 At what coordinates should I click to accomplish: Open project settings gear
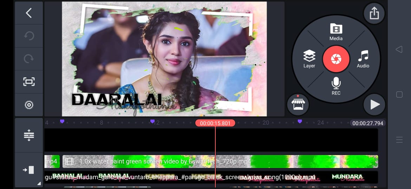(29, 105)
